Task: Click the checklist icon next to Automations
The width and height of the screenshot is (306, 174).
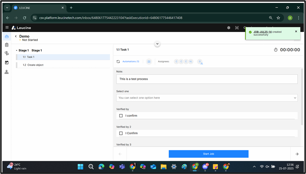Action: (x=149, y=62)
